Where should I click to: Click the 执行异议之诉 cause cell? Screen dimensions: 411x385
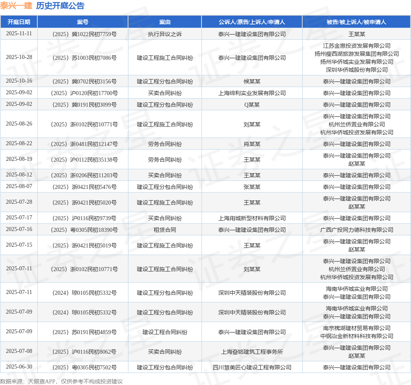165,34
